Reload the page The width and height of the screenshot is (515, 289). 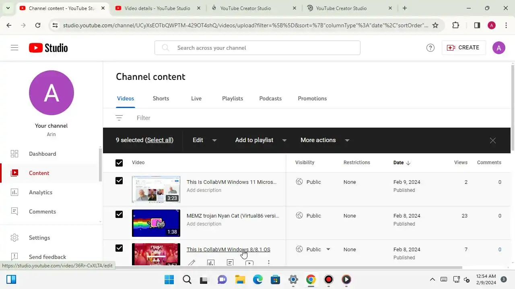[38, 25]
